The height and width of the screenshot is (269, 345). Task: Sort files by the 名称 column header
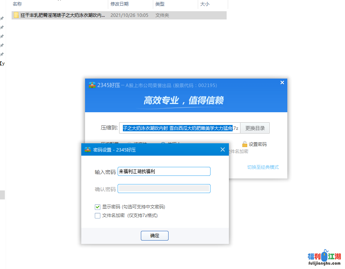coord(17,4)
